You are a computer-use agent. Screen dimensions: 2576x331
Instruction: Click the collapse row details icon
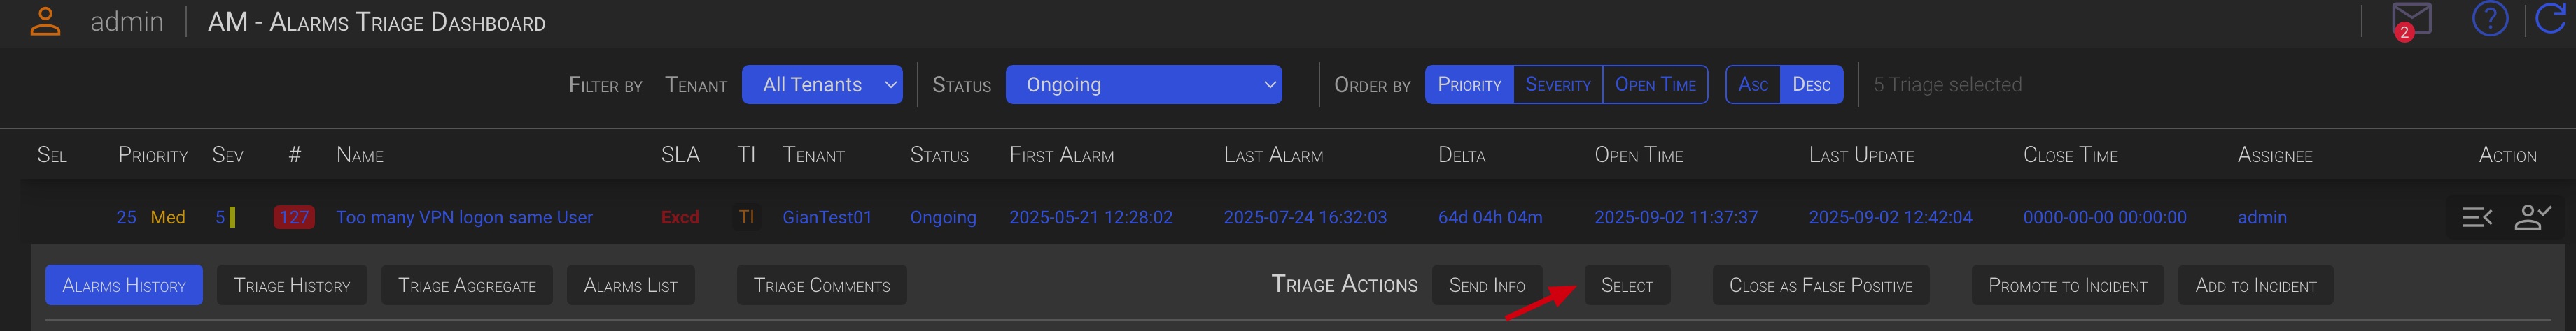[x=2476, y=217]
